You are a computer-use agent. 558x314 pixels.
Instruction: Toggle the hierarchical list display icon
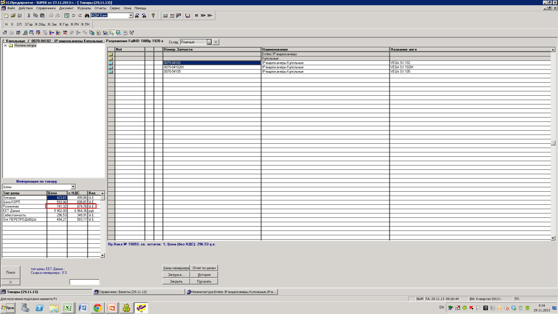pyautogui.click(x=112, y=33)
